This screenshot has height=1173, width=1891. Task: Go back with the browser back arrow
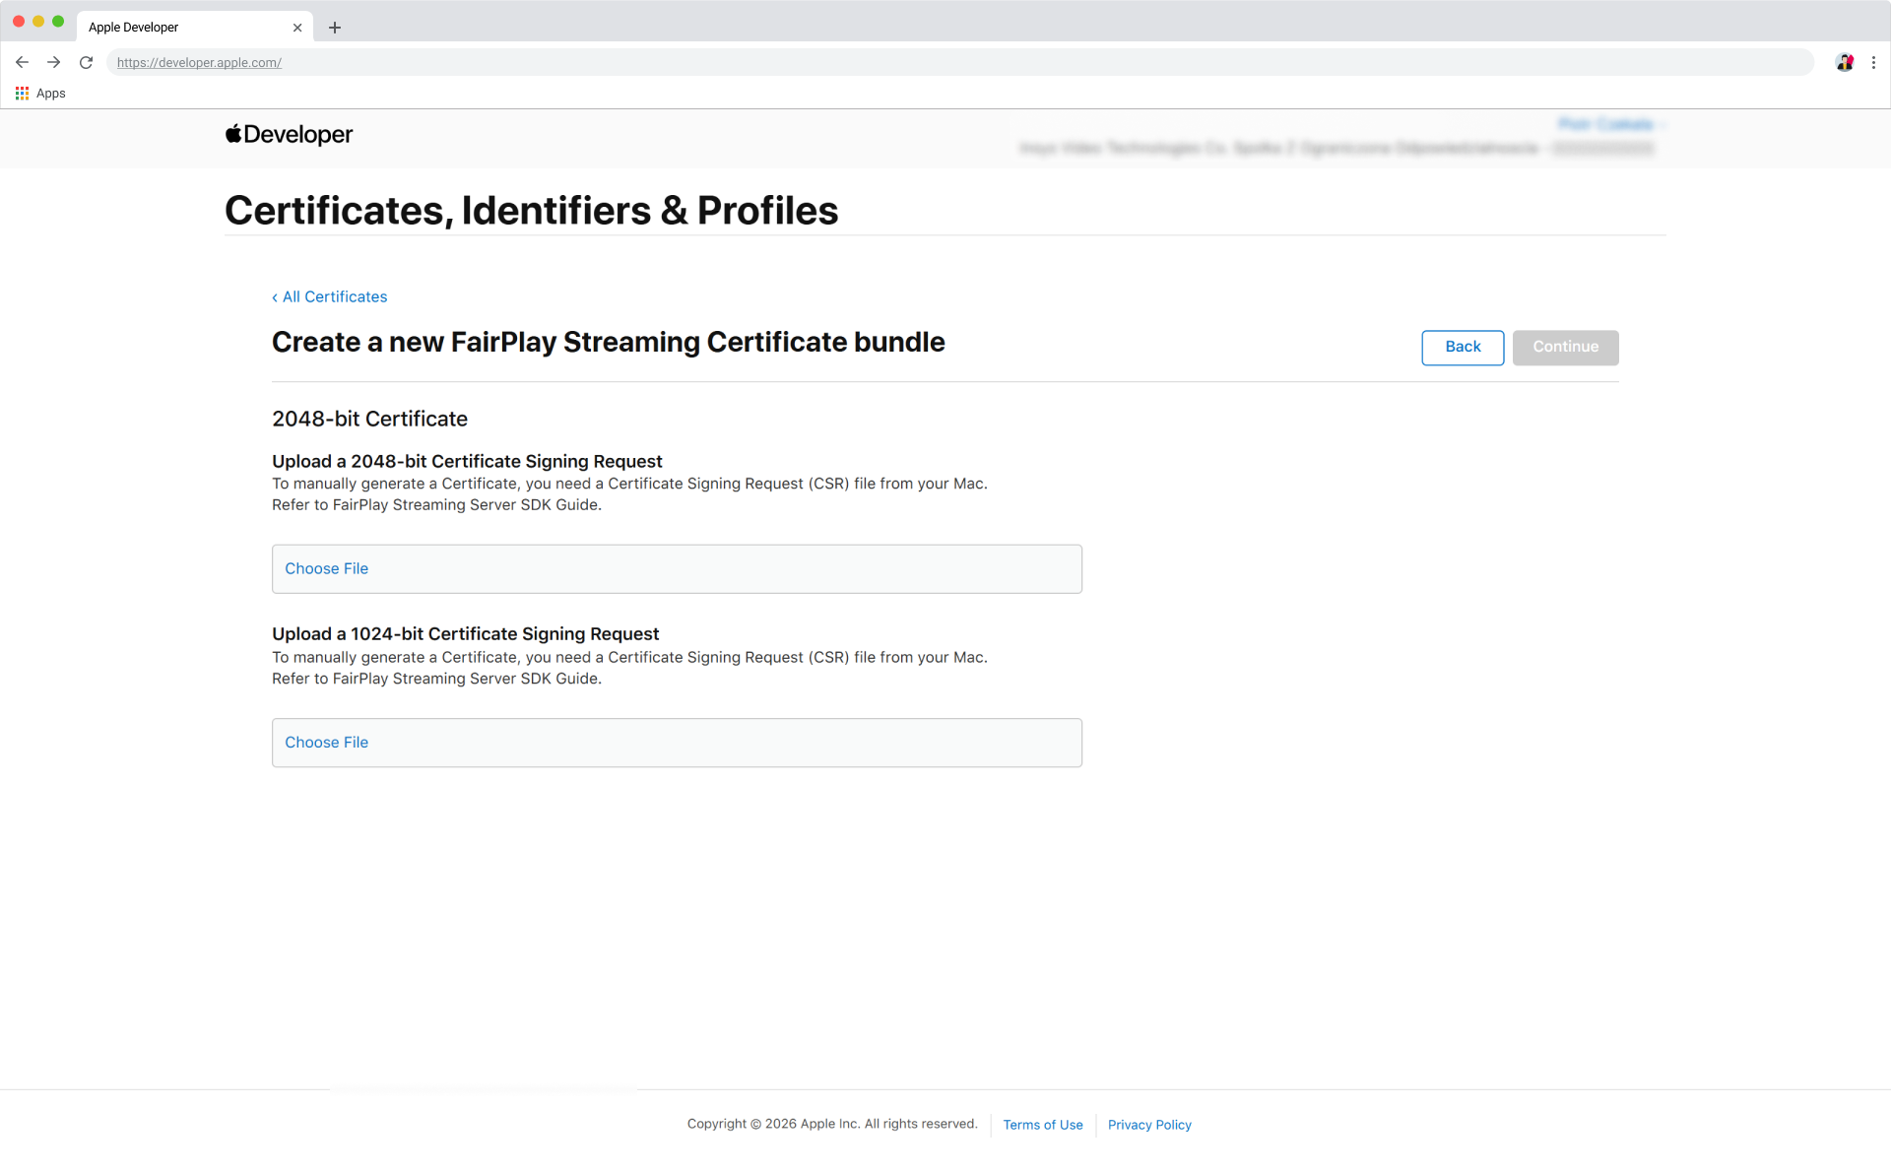(22, 62)
